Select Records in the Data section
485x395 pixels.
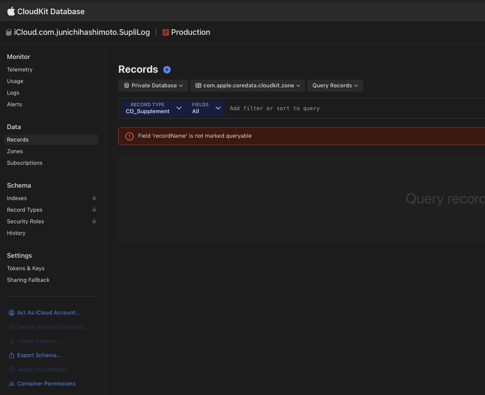[x=51, y=140]
